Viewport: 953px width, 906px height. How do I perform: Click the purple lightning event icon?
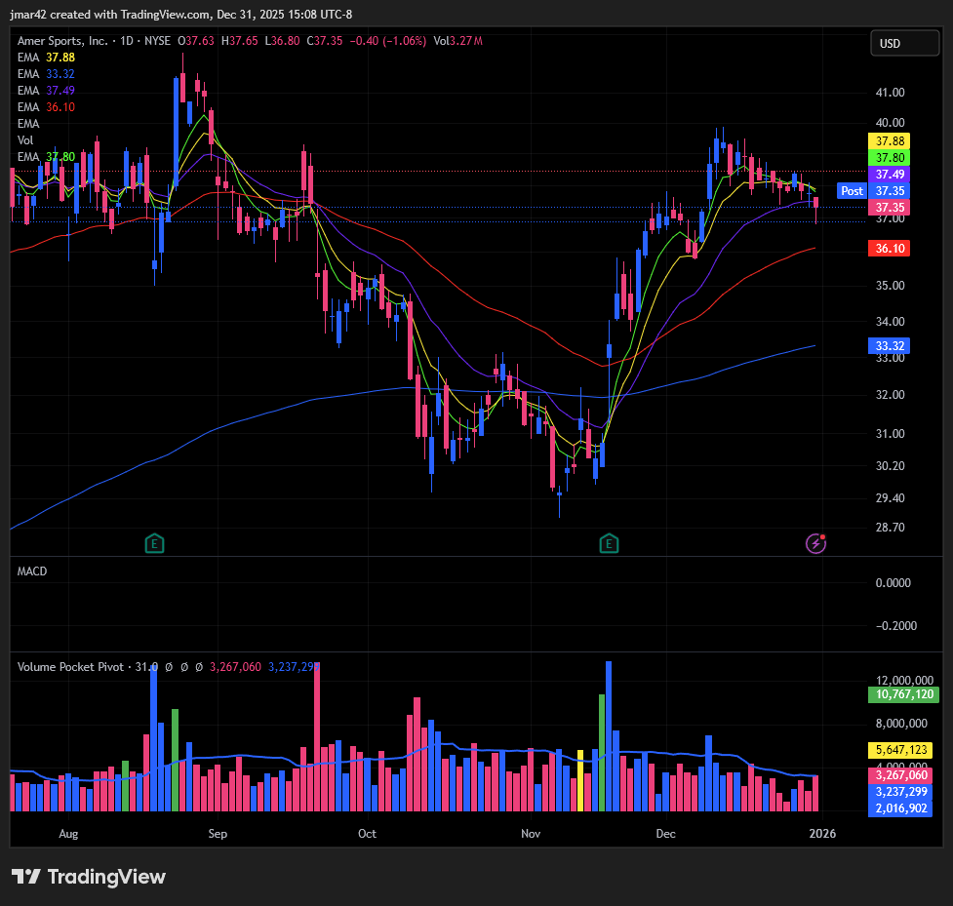[815, 543]
